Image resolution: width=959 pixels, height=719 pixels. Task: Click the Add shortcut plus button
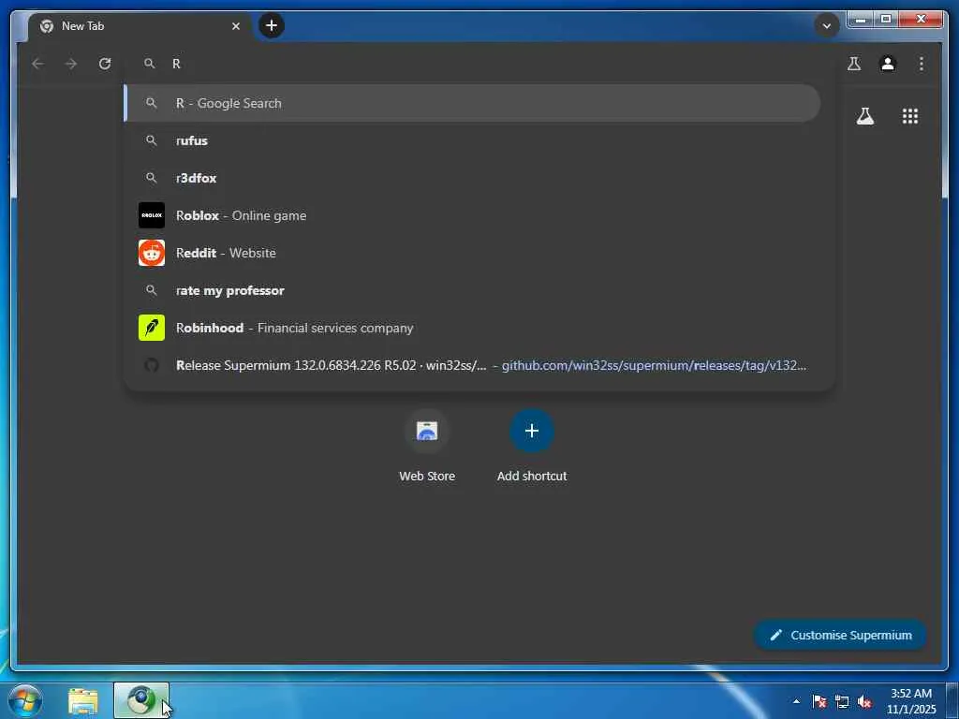[x=532, y=431]
